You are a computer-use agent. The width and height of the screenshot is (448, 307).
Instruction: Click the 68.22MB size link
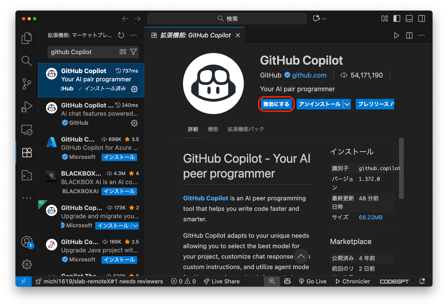point(370,217)
